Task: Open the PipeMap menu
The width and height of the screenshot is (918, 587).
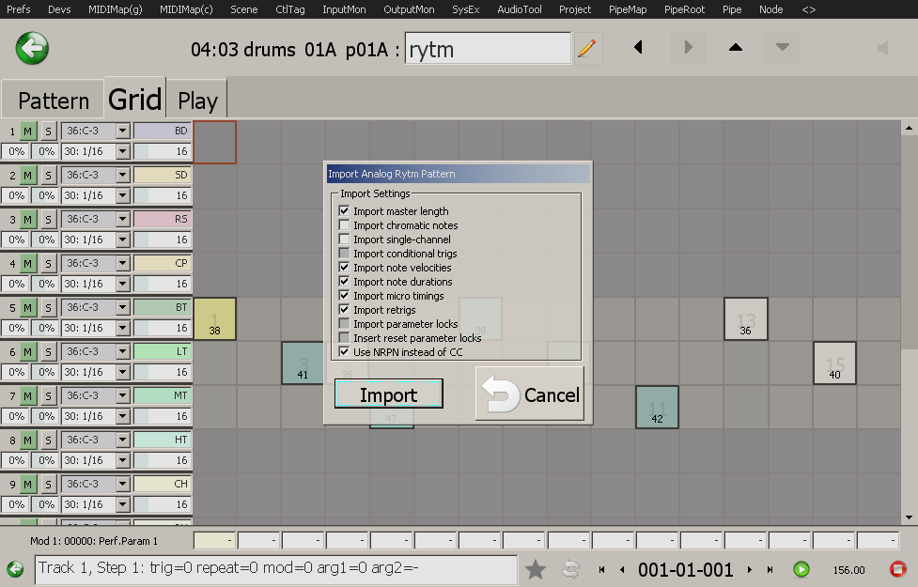Action: tap(630, 9)
